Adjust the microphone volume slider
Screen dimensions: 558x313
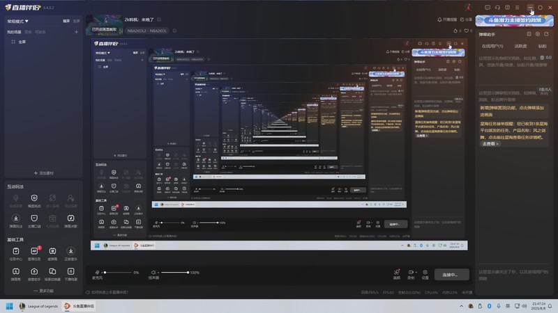click(117, 273)
